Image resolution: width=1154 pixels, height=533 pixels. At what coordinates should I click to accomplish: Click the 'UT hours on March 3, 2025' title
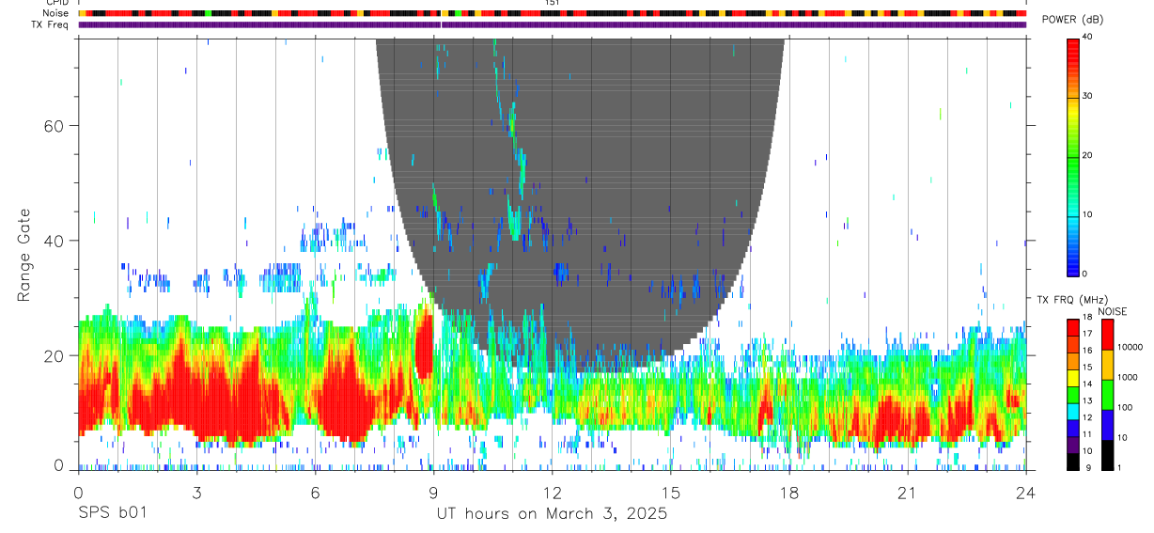click(x=552, y=514)
